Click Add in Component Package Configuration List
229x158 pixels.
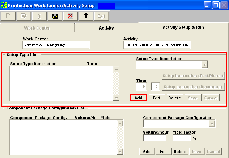tap(147, 152)
